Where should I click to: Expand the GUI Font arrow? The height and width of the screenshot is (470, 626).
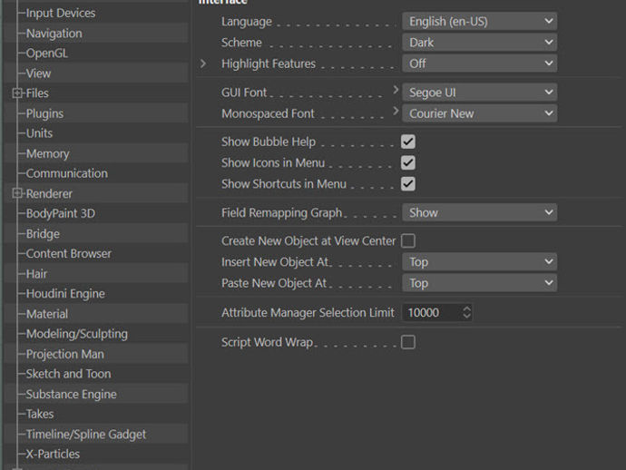click(396, 90)
